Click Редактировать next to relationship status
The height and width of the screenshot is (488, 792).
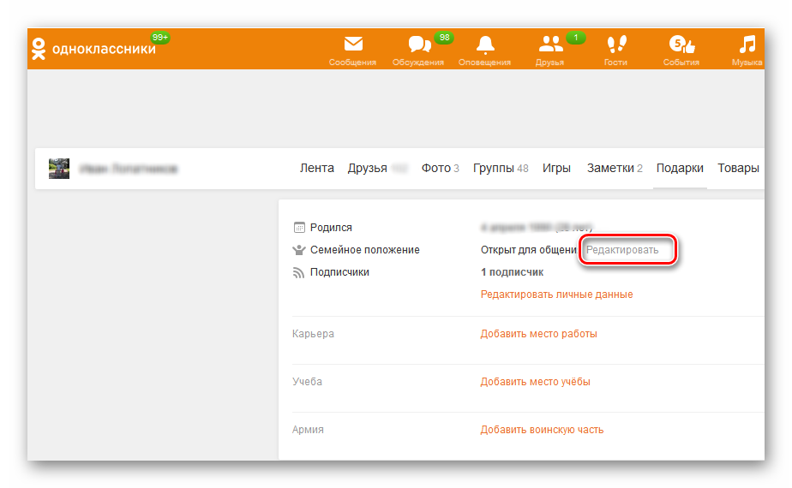point(622,250)
